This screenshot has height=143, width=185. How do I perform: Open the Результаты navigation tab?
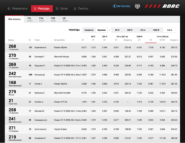(17, 9)
